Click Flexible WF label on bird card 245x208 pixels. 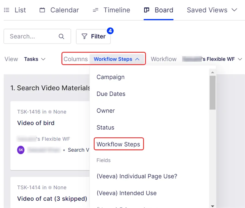[43, 139]
